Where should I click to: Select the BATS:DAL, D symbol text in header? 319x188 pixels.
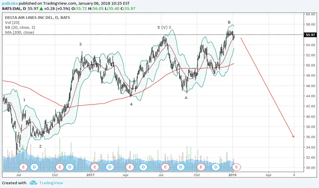pos(14,9)
